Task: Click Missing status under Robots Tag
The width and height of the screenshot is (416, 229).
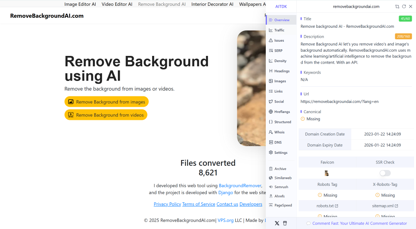Action: point(327,195)
